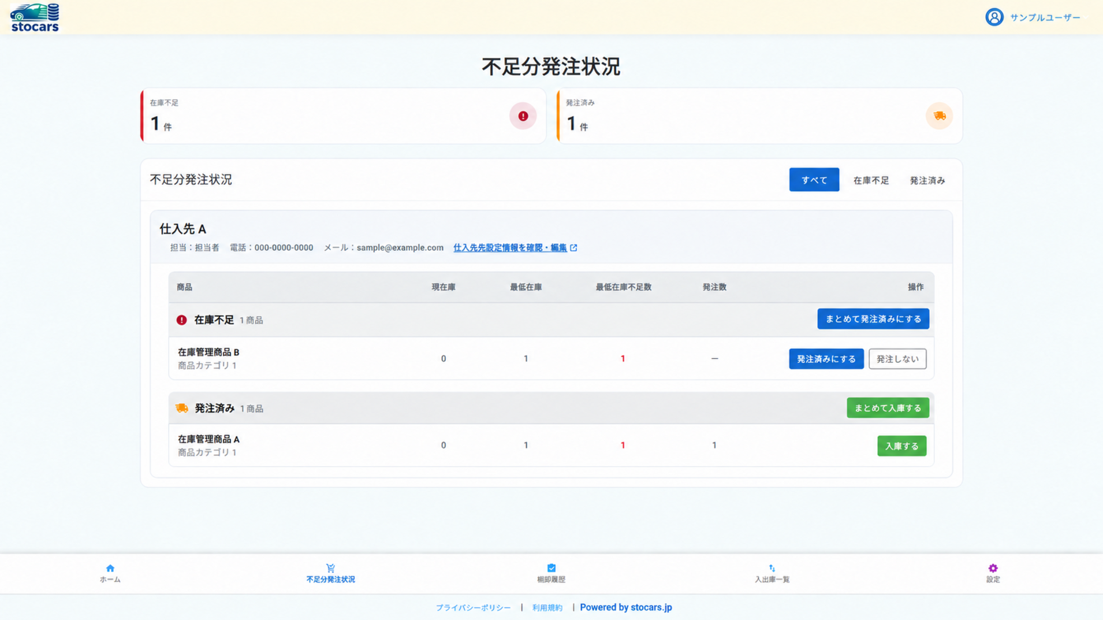Open 不足分発注状況 cart icon in bottom nav
Image resolution: width=1103 pixels, height=620 pixels.
tap(330, 568)
